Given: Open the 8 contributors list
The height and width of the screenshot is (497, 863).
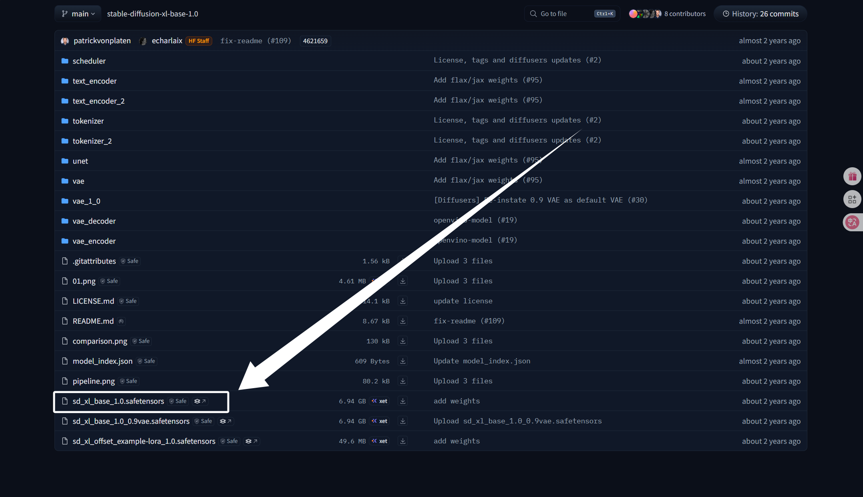Looking at the screenshot, I should [x=667, y=14].
